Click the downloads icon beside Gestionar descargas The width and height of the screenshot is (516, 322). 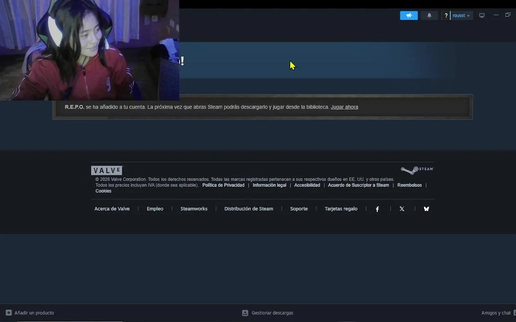245,313
